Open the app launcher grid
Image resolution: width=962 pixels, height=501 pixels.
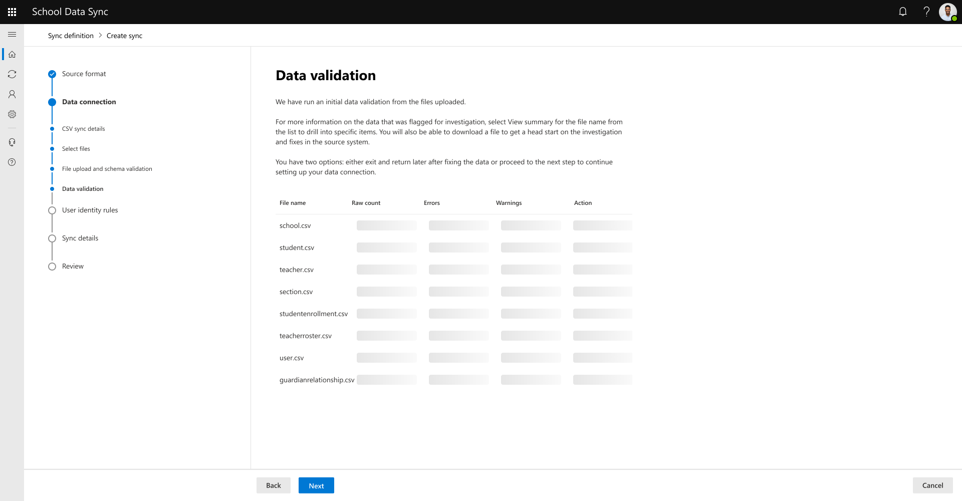(x=12, y=12)
